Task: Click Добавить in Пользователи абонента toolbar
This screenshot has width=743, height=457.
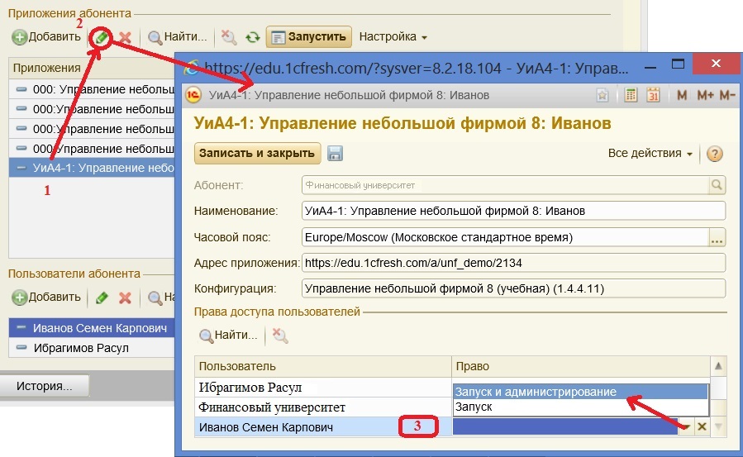Action: pyautogui.click(x=46, y=298)
